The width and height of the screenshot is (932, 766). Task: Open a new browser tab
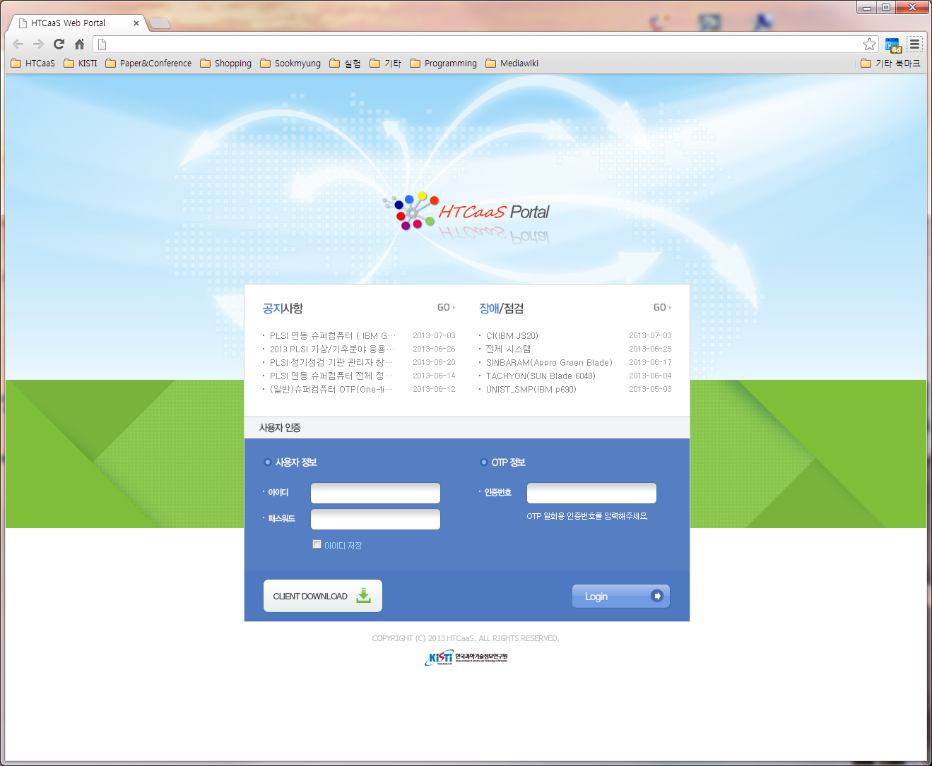click(160, 23)
